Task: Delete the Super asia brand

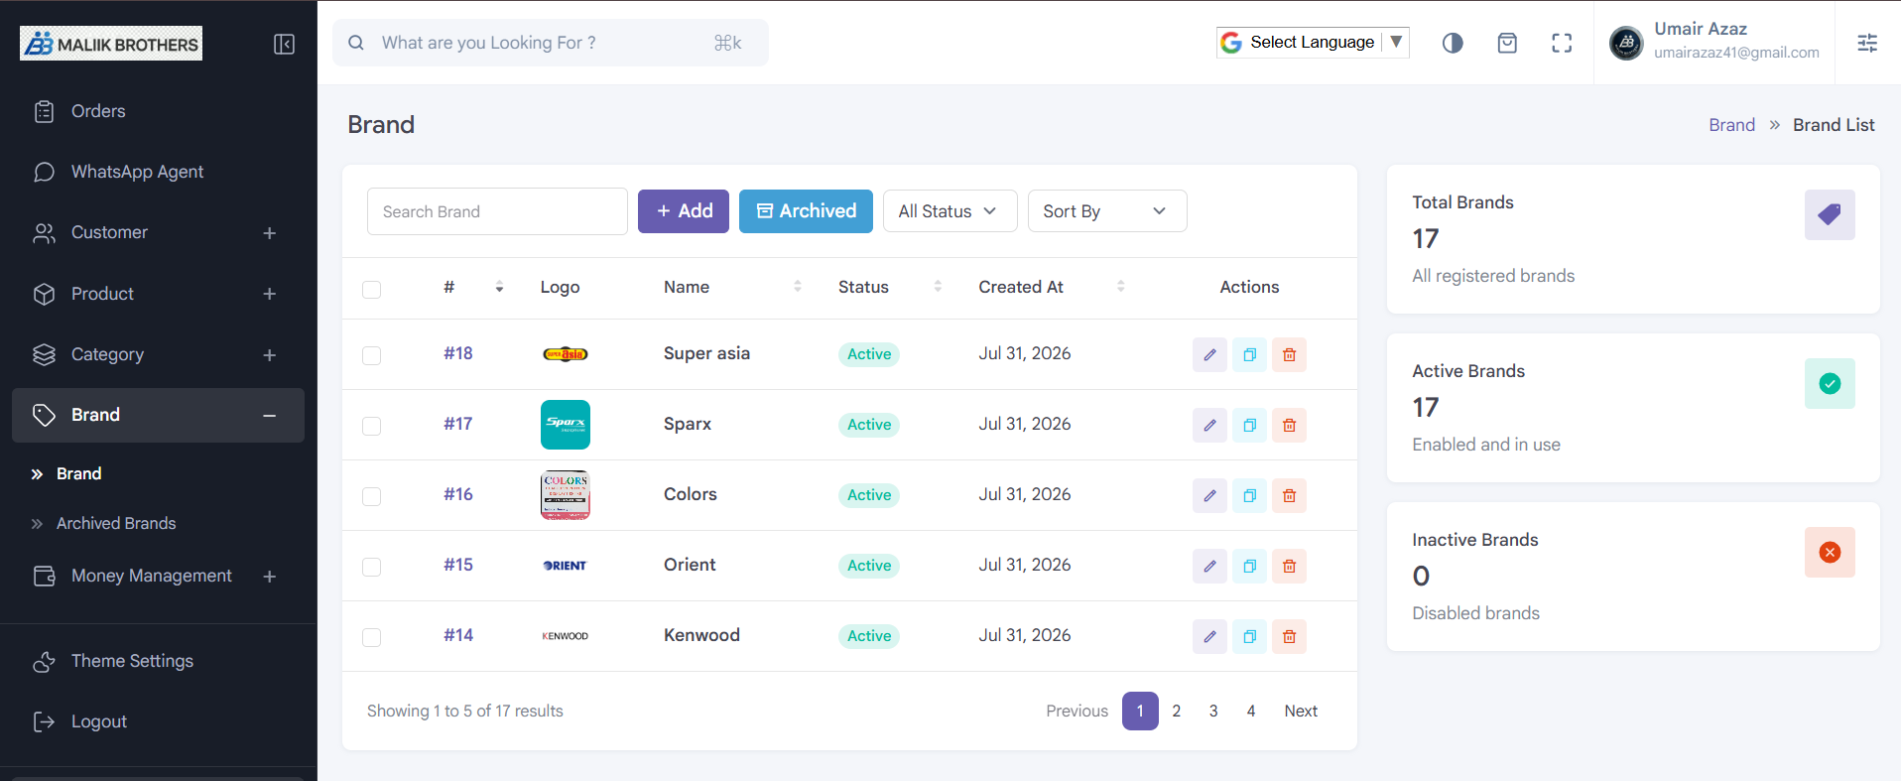Action: click(1289, 354)
